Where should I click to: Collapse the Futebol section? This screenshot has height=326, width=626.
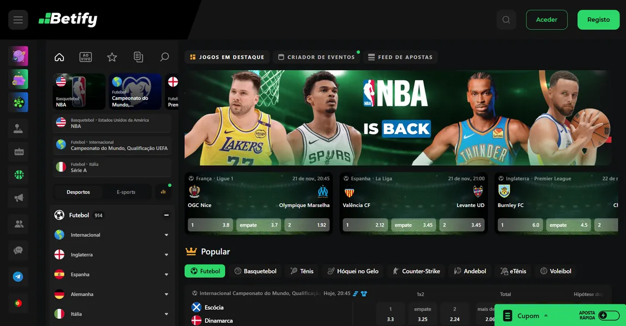[166, 215]
